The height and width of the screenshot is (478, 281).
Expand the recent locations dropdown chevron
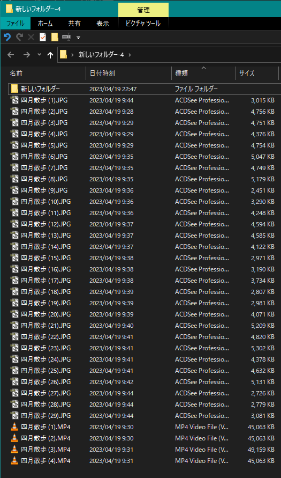39,55
